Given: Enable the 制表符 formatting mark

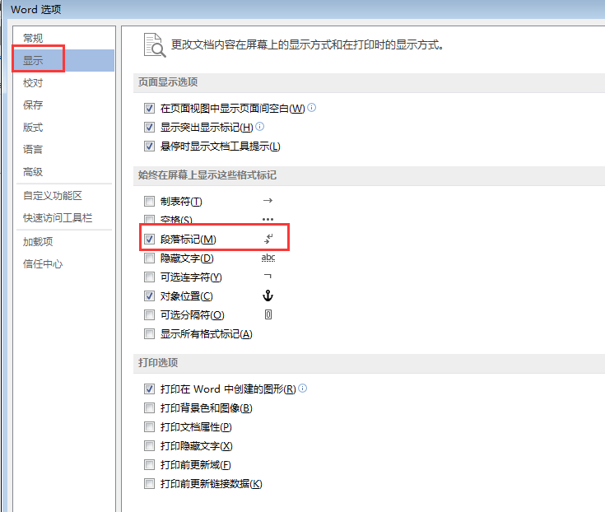Looking at the screenshot, I should [149, 201].
